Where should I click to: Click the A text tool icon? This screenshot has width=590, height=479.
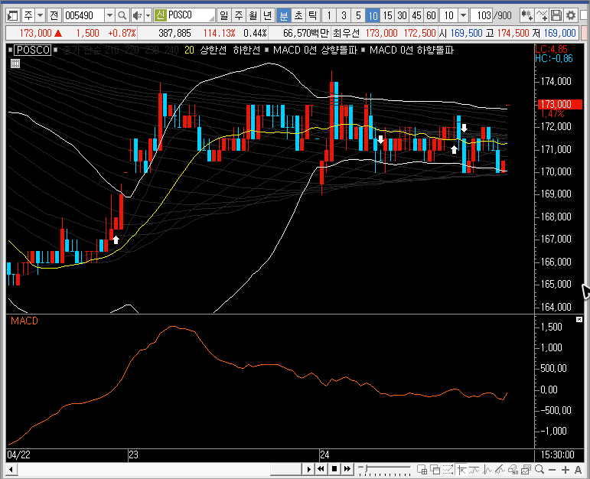(578, 470)
